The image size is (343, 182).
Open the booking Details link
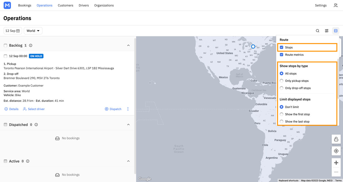(12, 109)
